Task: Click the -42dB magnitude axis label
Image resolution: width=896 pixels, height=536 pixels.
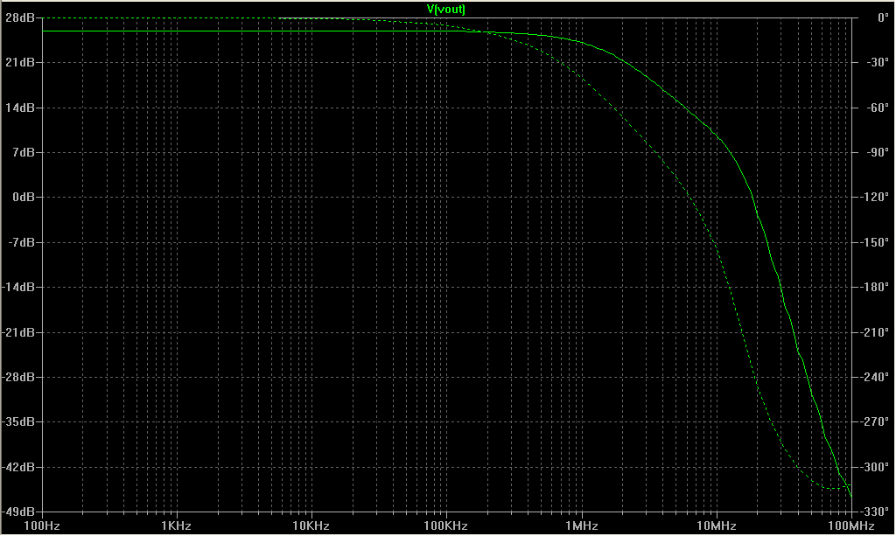Action: point(18,466)
